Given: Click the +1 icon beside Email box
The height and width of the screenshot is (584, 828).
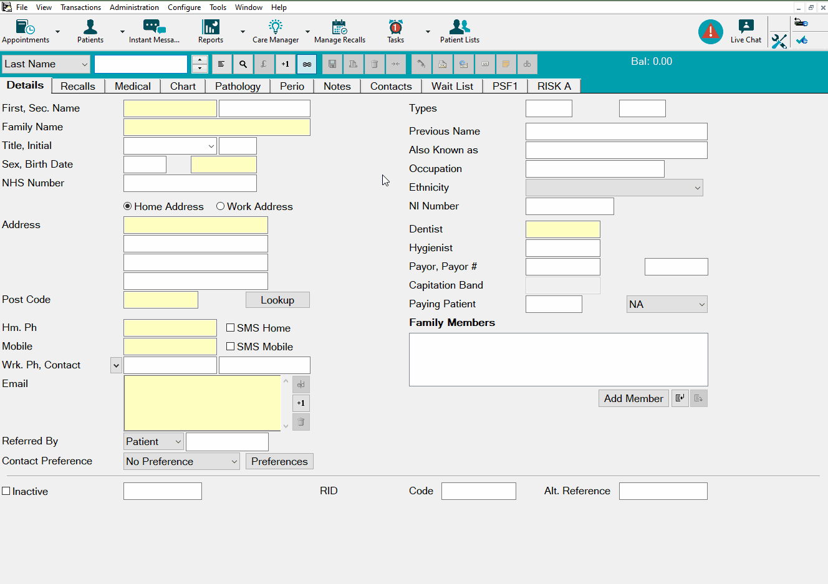Looking at the screenshot, I should pos(301,403).
